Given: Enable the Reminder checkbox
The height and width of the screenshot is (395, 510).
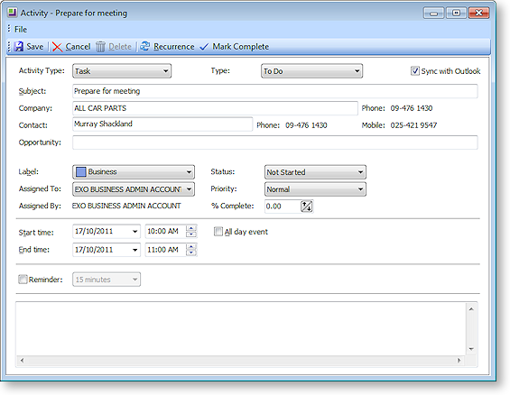Looking at the screenshot, I should click(23, 280).
